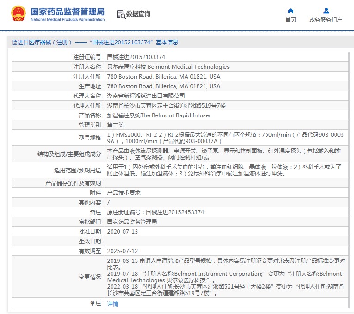
Task: Click the 生效日期 row label
Action: [90, 241]
